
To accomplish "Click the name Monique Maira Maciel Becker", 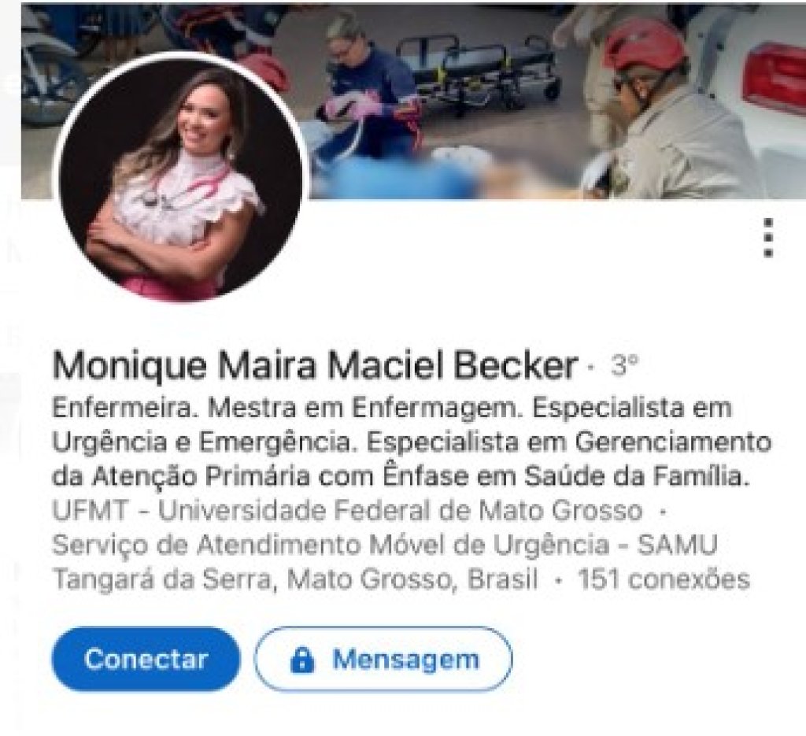I will click(315, 365).
